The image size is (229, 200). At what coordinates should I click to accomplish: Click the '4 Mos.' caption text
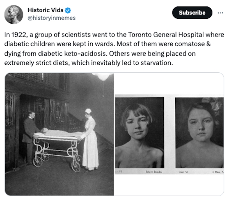[218, 172]
